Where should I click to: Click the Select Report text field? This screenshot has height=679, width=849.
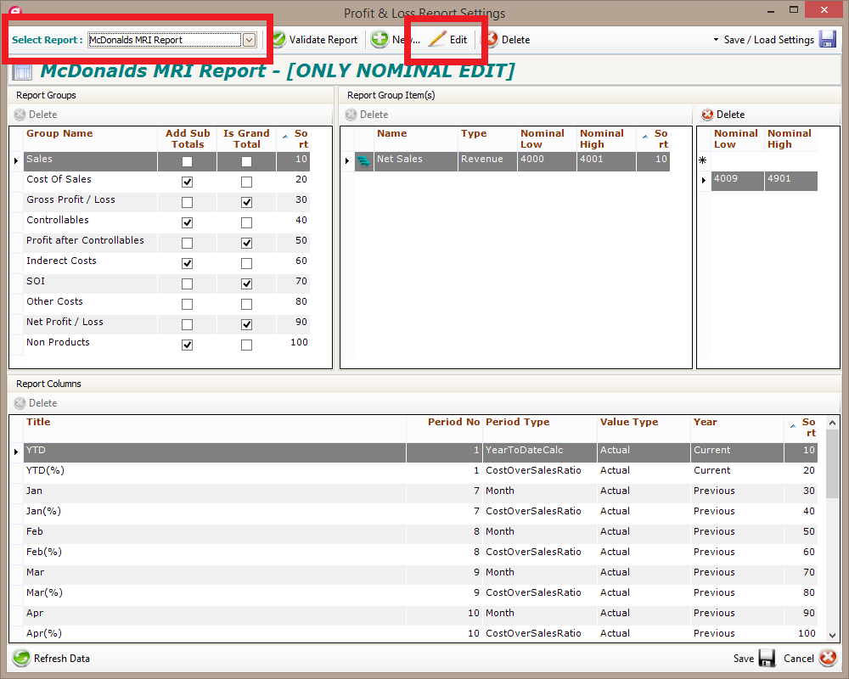point(165,40)
